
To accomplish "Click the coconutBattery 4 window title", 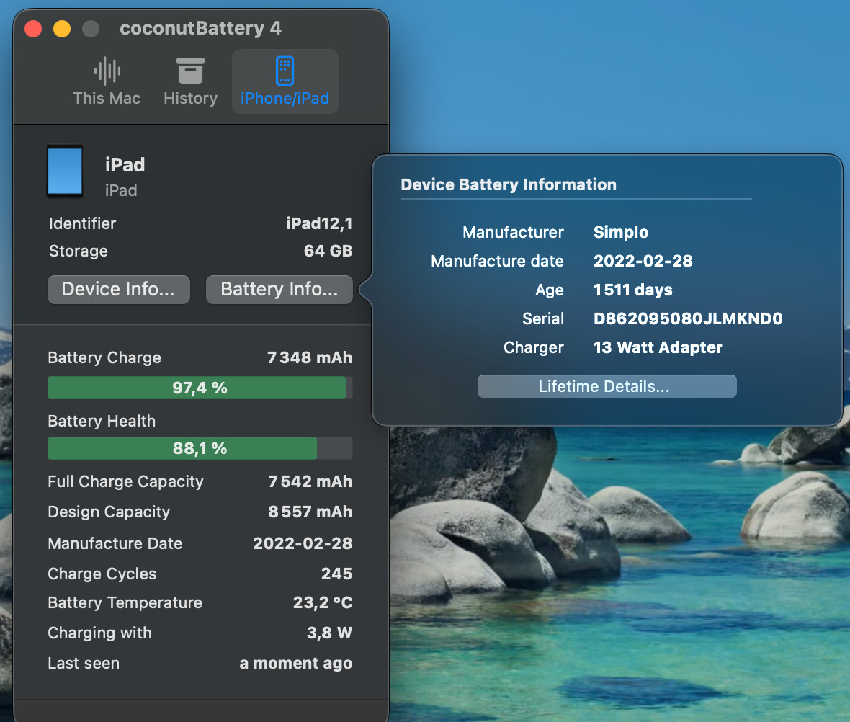I will coord(200,29).
